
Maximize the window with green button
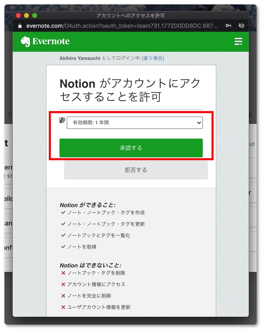(35, 15)
